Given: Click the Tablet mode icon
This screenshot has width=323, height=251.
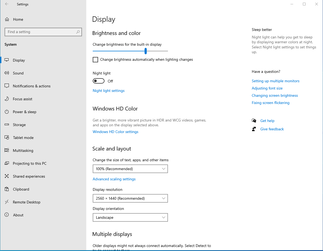Looking at the screenshot, I should click(x=7, y=138).
